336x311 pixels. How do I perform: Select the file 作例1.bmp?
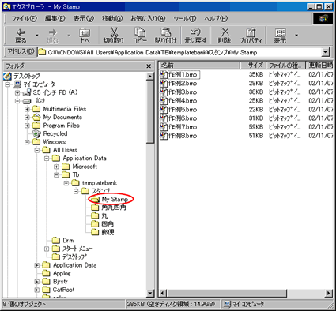point(183,75)
